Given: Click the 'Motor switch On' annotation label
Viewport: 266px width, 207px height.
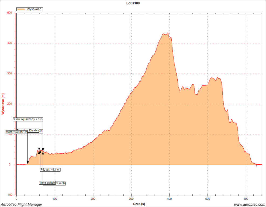Looking at the screenshot, I should (17, 132).
